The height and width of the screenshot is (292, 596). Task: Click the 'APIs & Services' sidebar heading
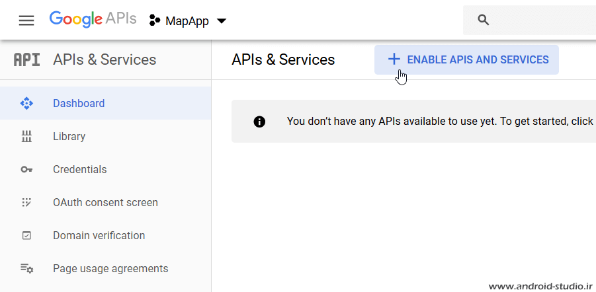[x=105, y=60]
